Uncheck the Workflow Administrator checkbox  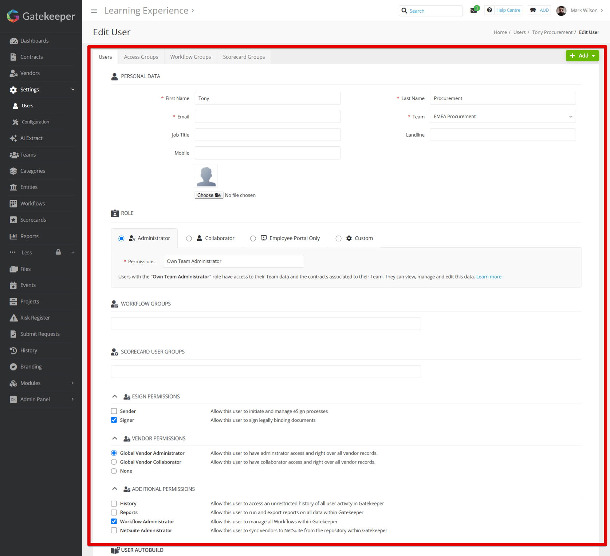(x=114, y=521)
